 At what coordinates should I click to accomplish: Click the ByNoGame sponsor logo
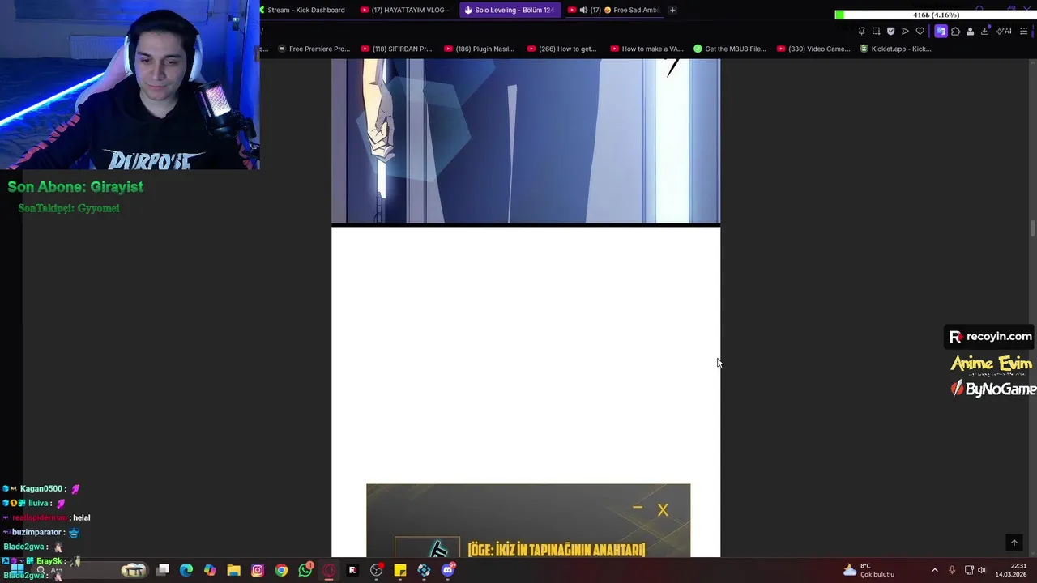pos(992,389)
